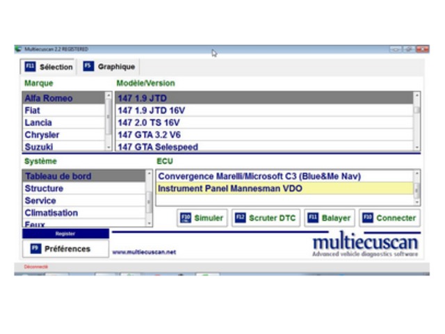The width and height of the screenshot is (445, 334).
Task: Click Système list scroll down arrow
Action: tap(149, 223)
